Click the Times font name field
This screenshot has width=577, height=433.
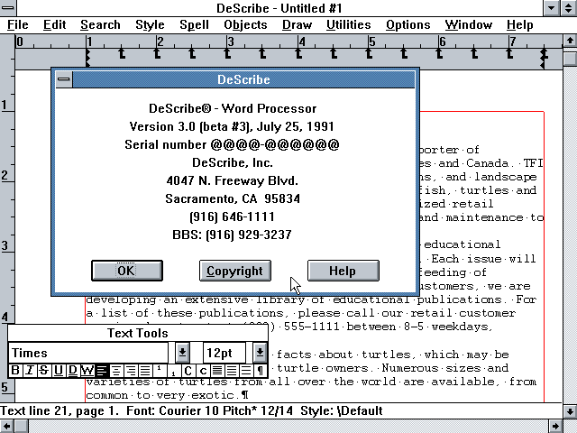pyautogui.click(x=88, y=353)
